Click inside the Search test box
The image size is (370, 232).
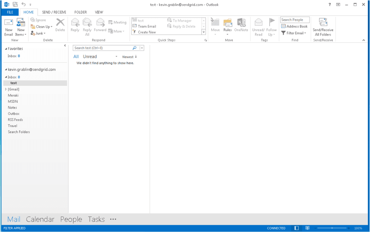coord(102,48)
